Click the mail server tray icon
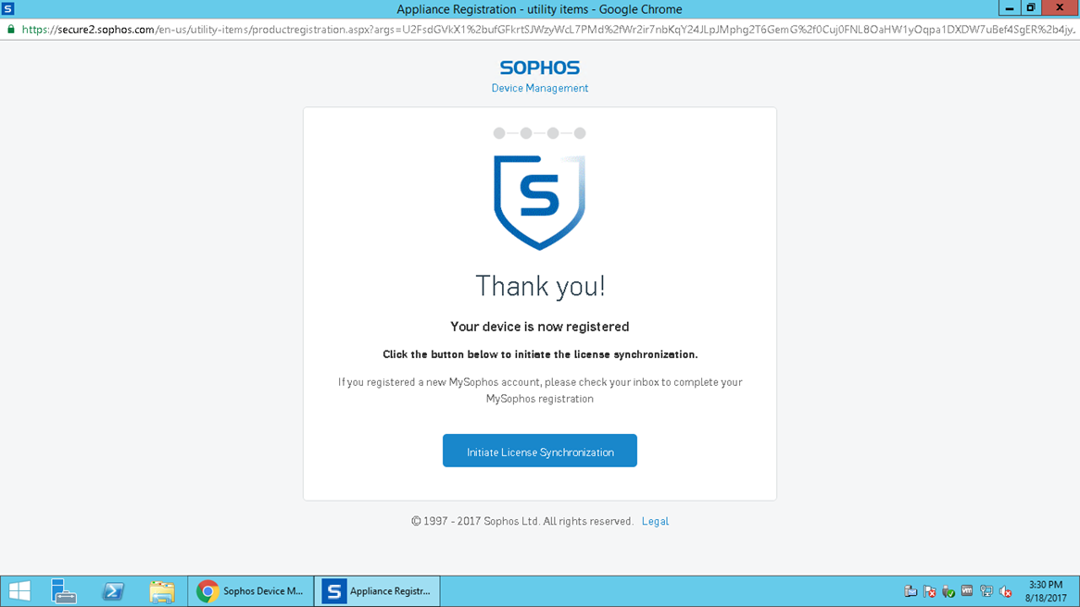Viewport: 1080px width, 607px height. (x=910, y=591)
